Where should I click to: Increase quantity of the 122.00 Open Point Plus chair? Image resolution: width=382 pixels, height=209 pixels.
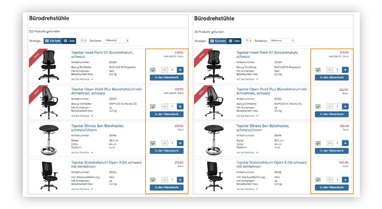point(345,106)
